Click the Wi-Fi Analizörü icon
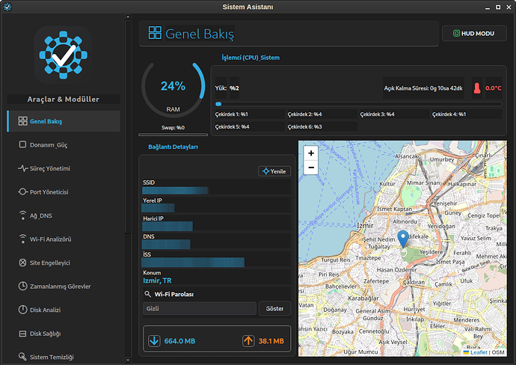This screenshot has width=516, height=365. pos(22,239)
